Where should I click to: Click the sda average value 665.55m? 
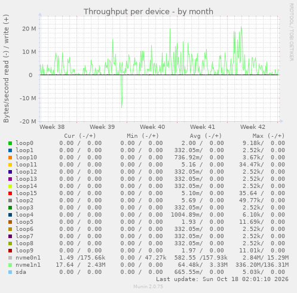(x=188, y=272)
